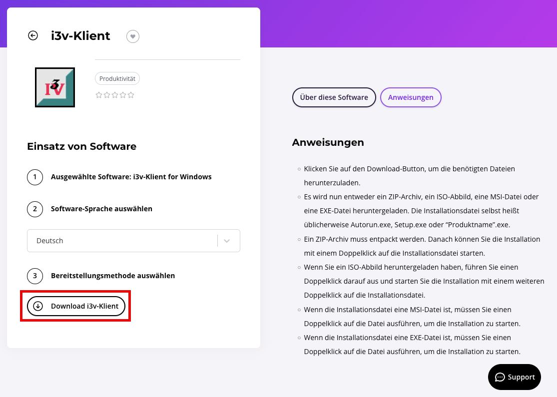Click the step 2 circle number
Viewport: 557px width, 397px height.
click(x=35, y=209)
